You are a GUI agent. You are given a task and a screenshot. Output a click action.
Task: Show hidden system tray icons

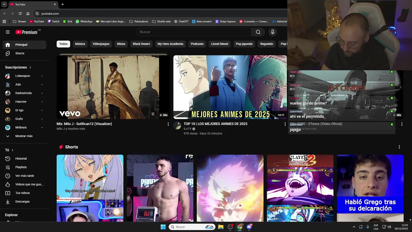[354, 227]
